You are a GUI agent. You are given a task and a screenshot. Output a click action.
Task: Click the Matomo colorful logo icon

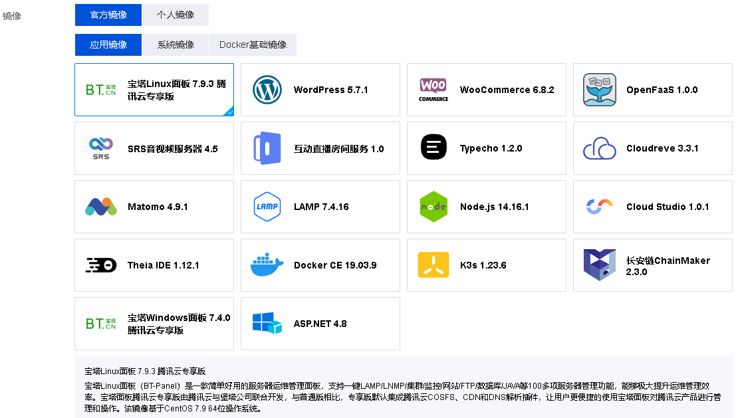[101, 207]
